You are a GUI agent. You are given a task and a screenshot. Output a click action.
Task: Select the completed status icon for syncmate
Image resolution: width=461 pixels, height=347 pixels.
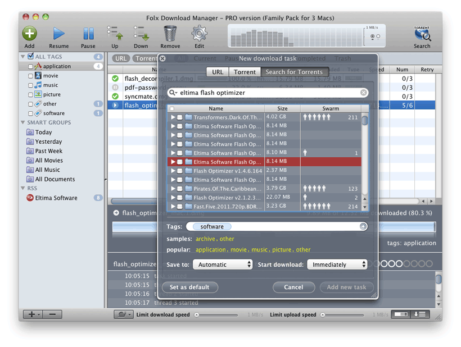115,96
